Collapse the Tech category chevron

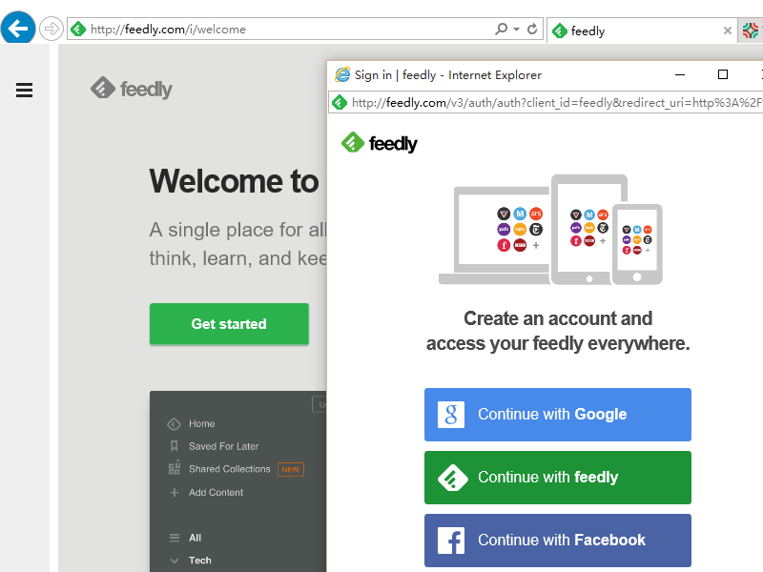click(x=174, y=561)
